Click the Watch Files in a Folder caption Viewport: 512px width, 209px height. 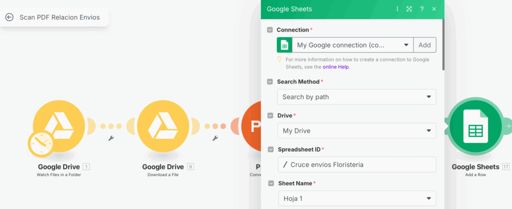[59, 174]
